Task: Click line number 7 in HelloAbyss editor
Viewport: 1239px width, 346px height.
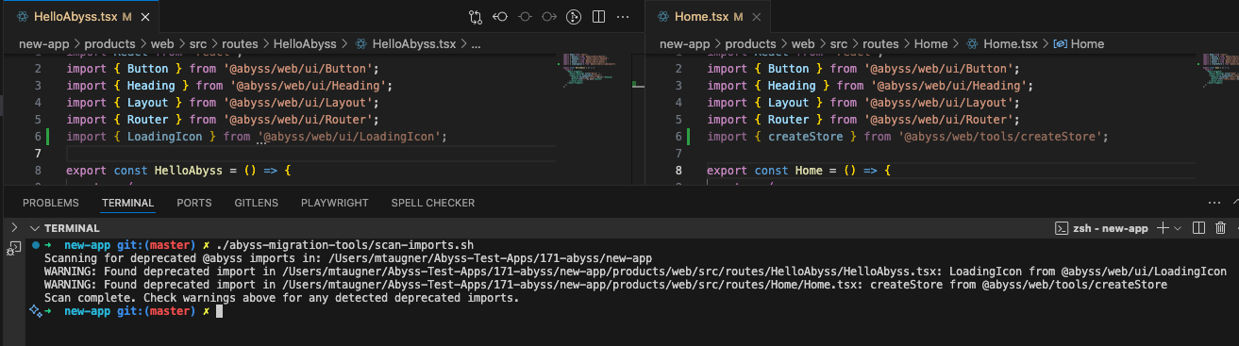Action: (38, 154)
